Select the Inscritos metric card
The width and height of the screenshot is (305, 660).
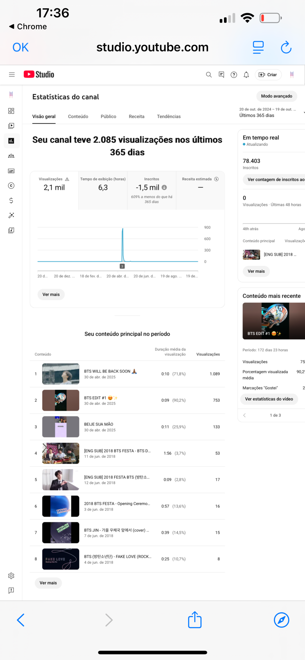152,190
